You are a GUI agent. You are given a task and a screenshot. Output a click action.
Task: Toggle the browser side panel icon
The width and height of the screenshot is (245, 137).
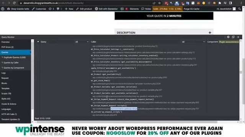click(230, 3)
